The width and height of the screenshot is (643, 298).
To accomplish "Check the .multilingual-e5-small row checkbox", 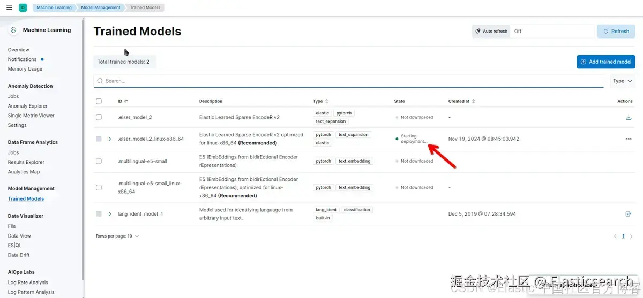I will [x=99, y=161].
